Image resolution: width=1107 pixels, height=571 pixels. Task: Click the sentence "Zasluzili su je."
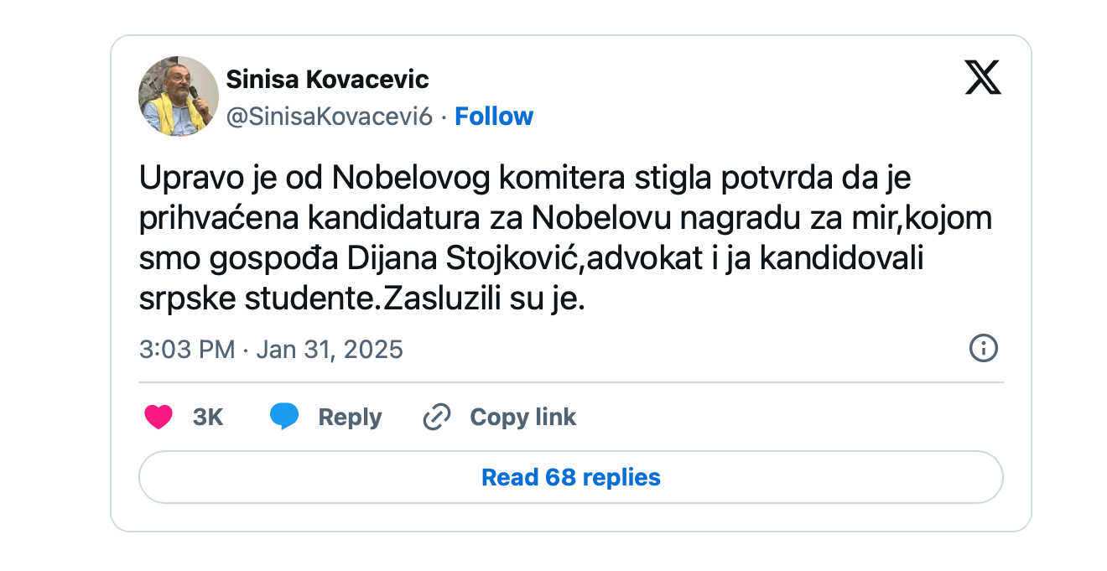point(483,299)
